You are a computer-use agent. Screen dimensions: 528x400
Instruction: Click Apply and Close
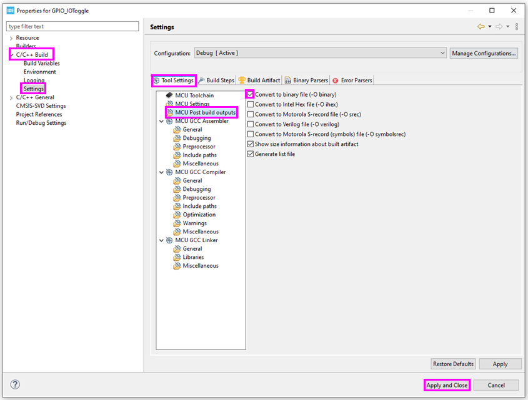(446, 385)
